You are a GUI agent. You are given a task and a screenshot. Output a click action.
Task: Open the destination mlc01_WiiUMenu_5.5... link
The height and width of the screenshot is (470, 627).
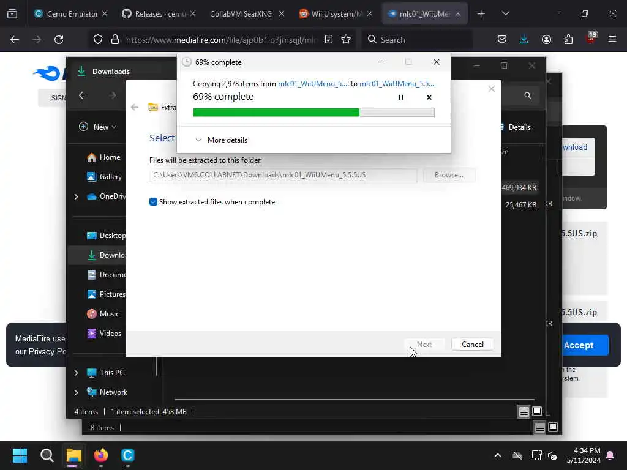click(396, 83)
